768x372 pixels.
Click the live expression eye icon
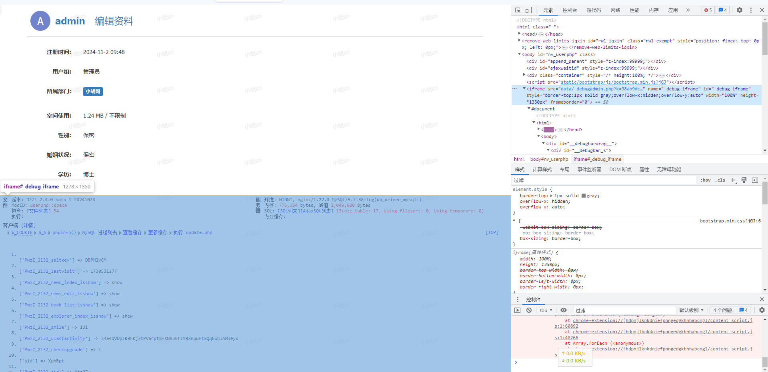coord(564,310)
